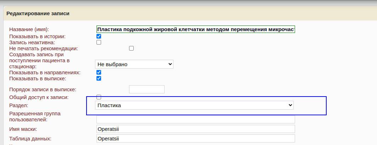Click the 'Разрешенная группа пользователей' input field
The height and width of the screenshot is (145, 377).
click(195, 119)
